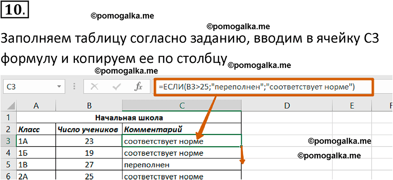393x180 pixels.
Task: Select row 4 header
Action: (x=8, y=153)
